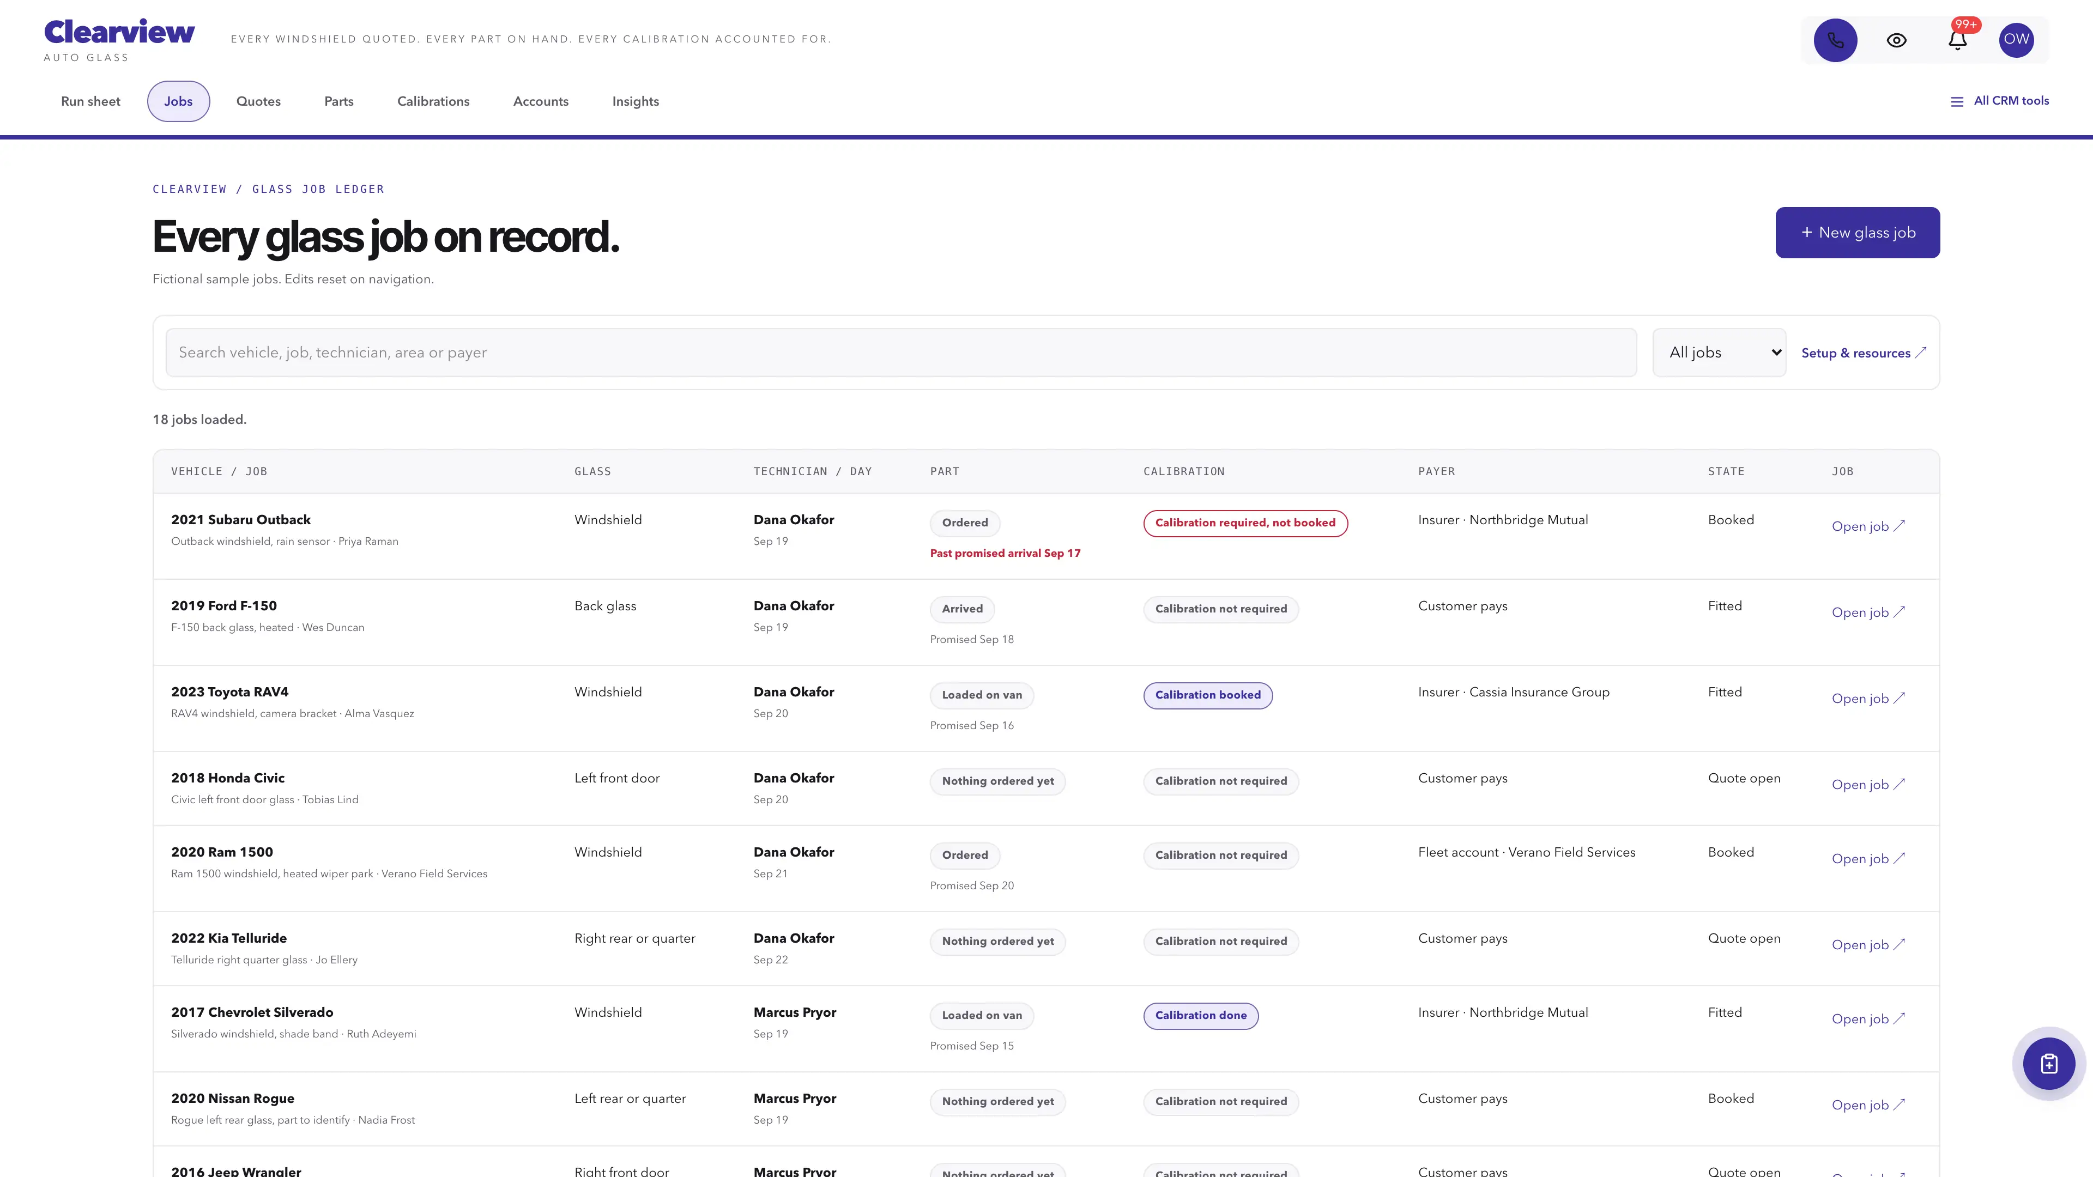This screenshot has width=2093, height=1177.
Task: Click the All CRM tools menu icon
Action: coord(2000,101)
